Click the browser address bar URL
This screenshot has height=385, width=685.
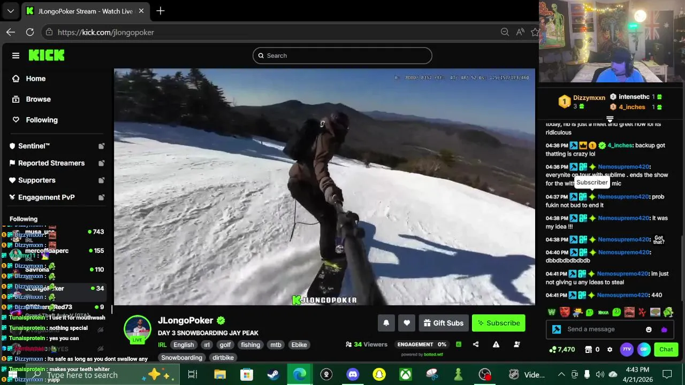[105, 32]
